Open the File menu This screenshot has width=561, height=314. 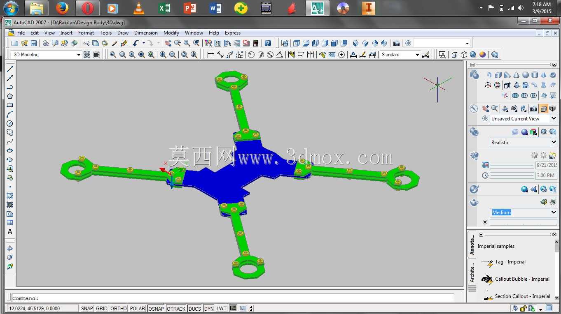coord(21,33)
